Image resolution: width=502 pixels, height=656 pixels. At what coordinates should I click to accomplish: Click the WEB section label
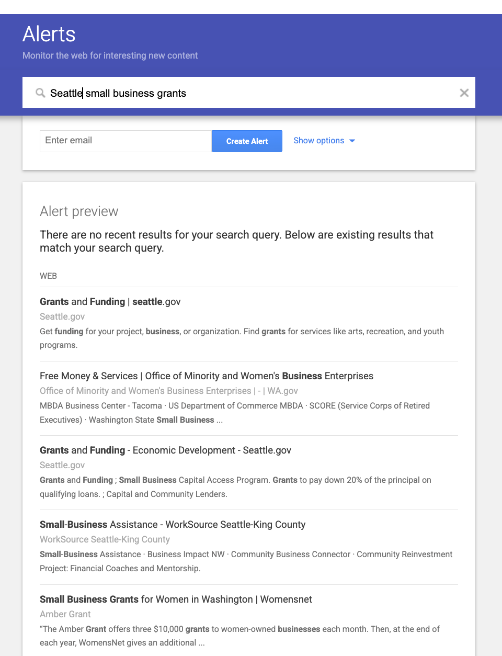pyautogui.click(x=48, y=276)
